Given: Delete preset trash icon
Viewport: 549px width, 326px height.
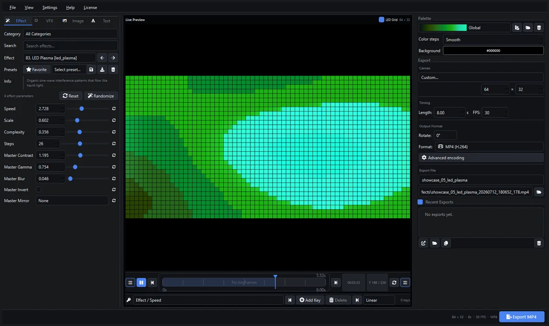Looking at the screenshot, I should tap(113, 69).
